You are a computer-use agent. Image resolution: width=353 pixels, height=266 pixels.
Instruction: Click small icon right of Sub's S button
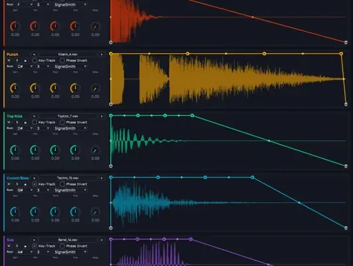pos(25,246)
